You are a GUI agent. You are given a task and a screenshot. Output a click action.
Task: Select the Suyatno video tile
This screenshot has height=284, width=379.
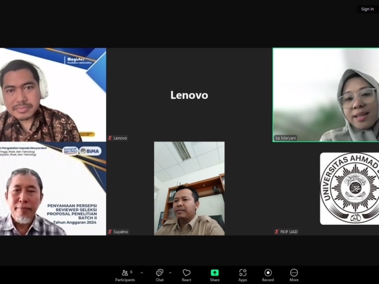click(x=189, y=188)
